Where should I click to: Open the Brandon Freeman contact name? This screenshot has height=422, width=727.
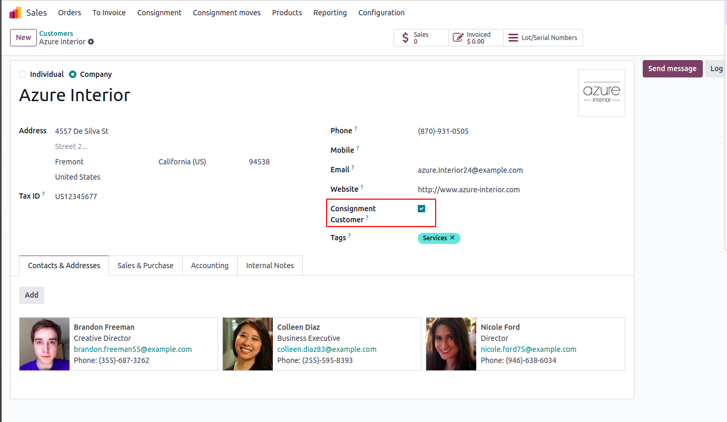coord(104,327)
